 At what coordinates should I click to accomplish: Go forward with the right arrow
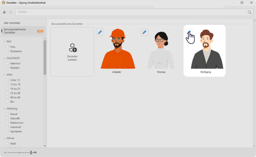click(x=10, y=12)
